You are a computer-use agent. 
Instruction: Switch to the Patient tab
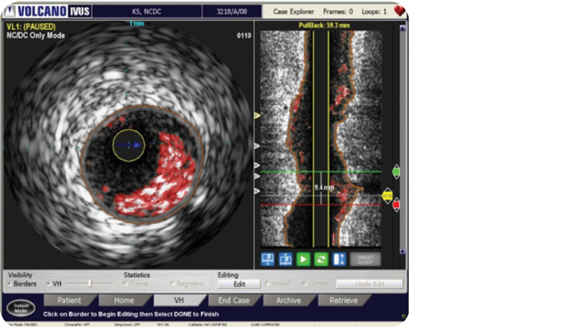point(69,301)
